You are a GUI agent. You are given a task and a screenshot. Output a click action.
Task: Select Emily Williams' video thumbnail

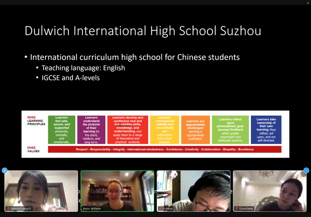(118, 191)
